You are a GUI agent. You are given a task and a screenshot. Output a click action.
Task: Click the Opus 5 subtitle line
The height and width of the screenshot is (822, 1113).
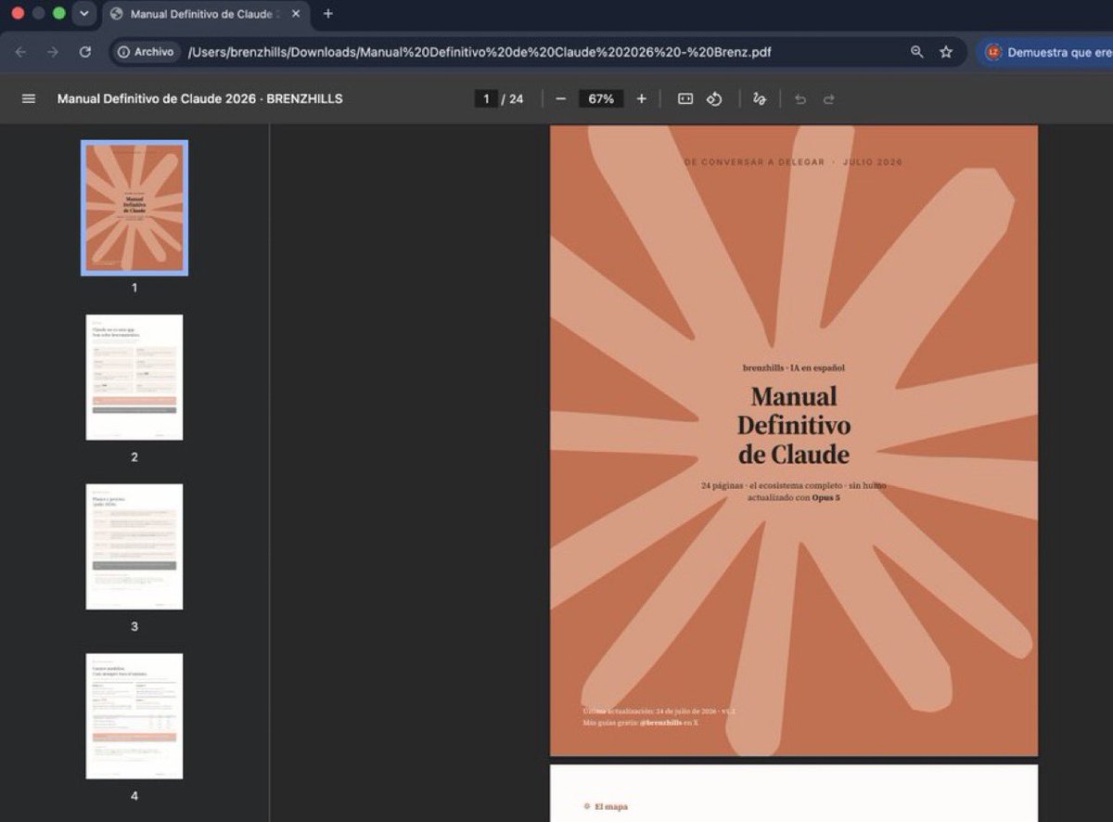tap(794, 498)
